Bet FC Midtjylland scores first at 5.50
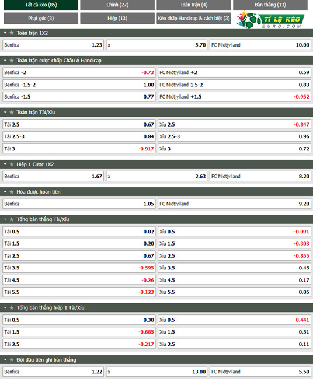The width and height of the screenshot is (313, 382). [260, 372]
